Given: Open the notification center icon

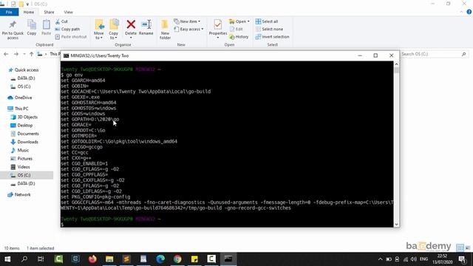Looking at the screenshot, I should (462, 259).
